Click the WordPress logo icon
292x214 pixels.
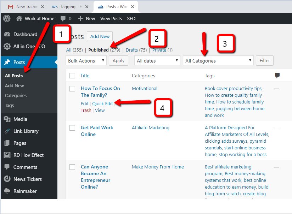tap(7, 18)
